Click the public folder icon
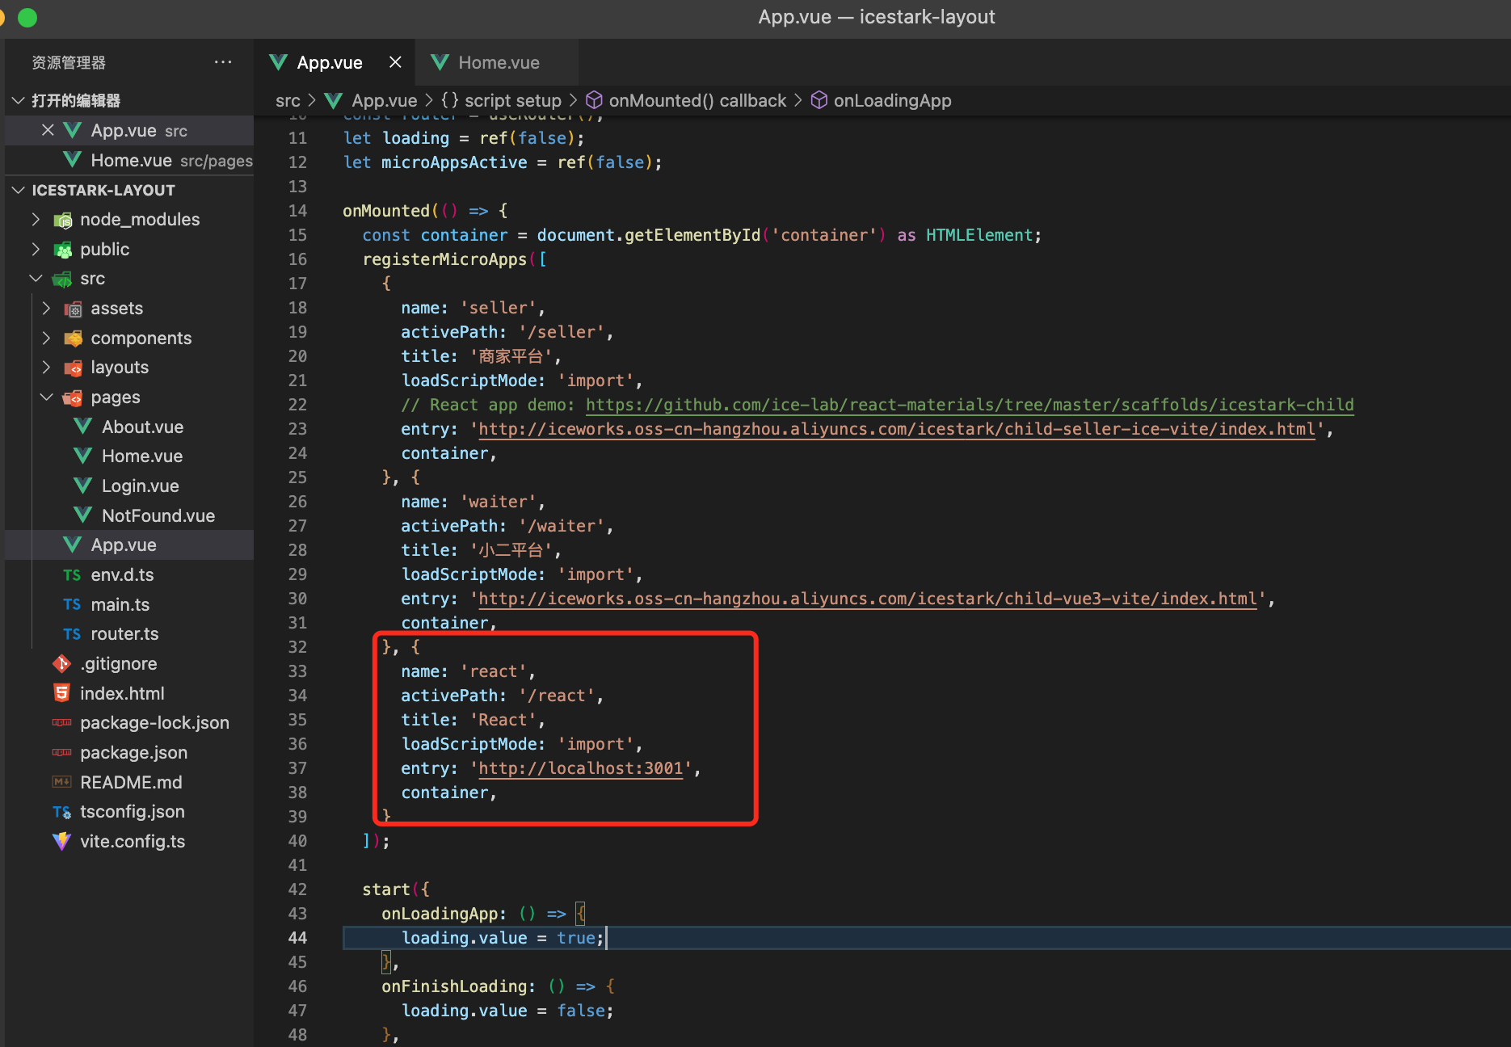The height and width of the screenshot is (1047, 1511). tap(63, 250)
